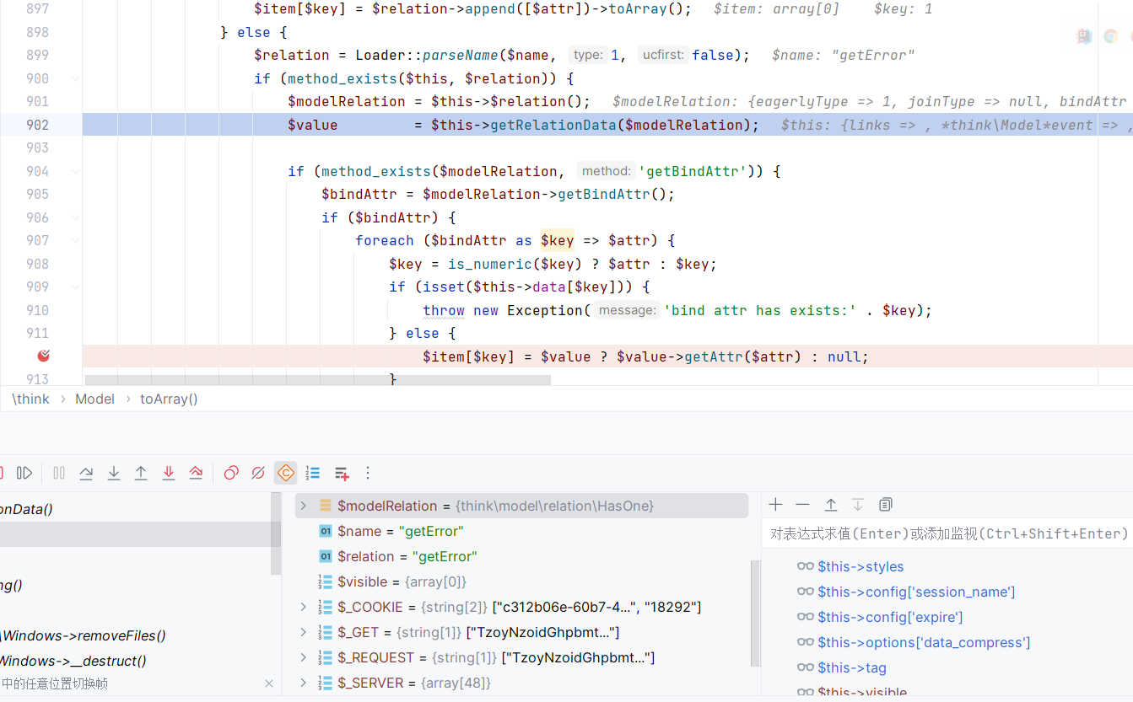Click the Step Into debug icon

click(x=114, y=473)
